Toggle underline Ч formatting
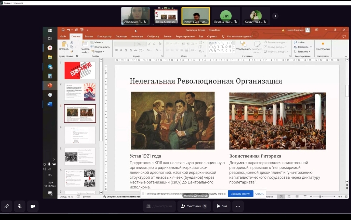Viewport: 351px width, 220px height. point(126,50)
